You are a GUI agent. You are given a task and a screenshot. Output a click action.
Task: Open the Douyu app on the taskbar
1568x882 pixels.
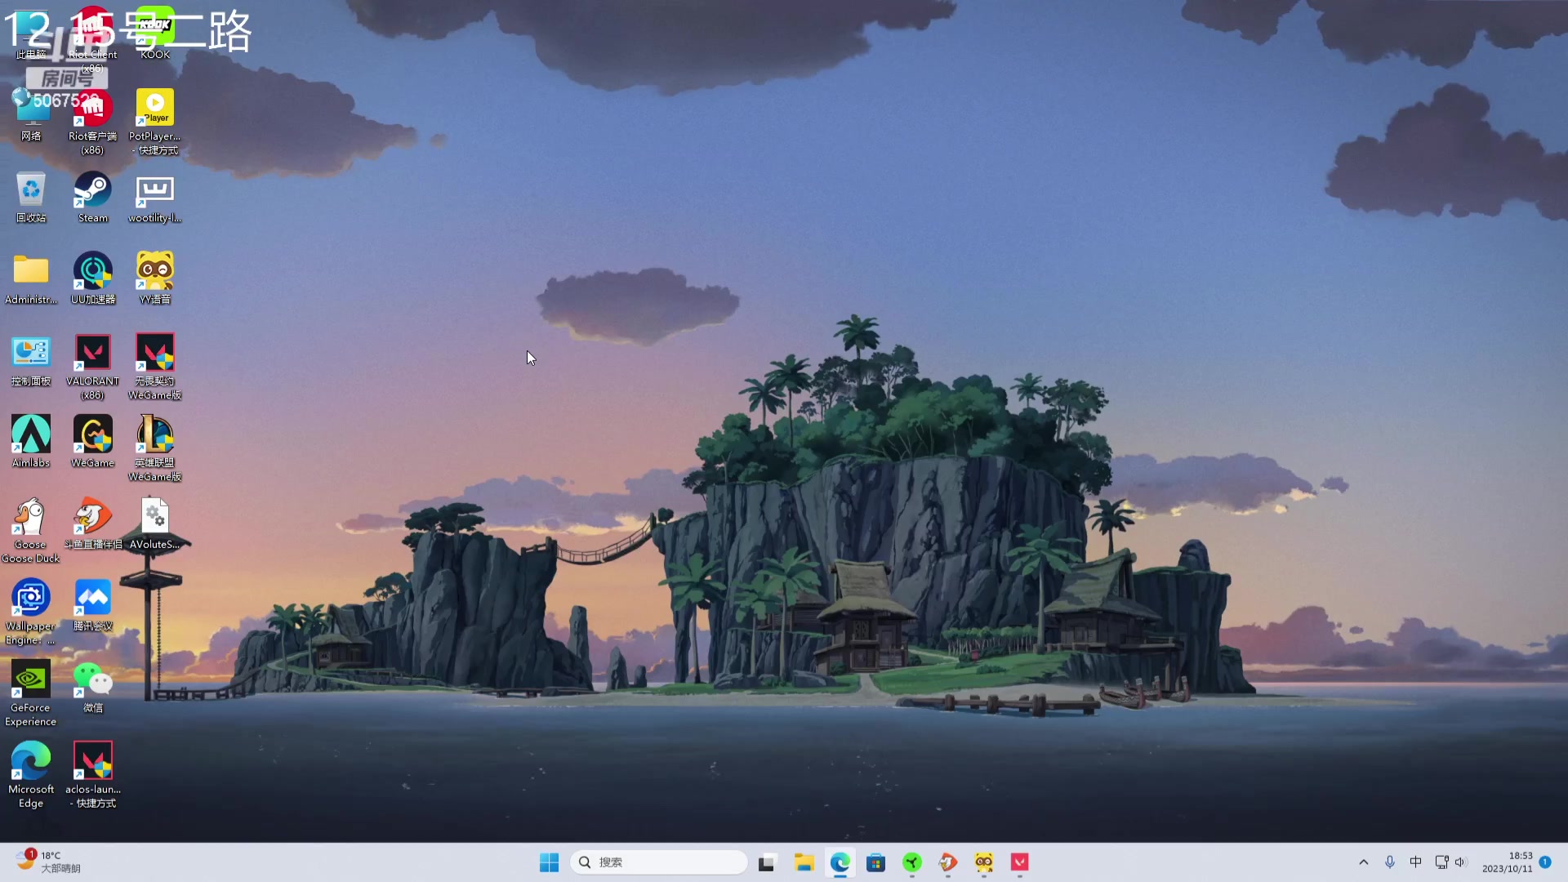948,862
